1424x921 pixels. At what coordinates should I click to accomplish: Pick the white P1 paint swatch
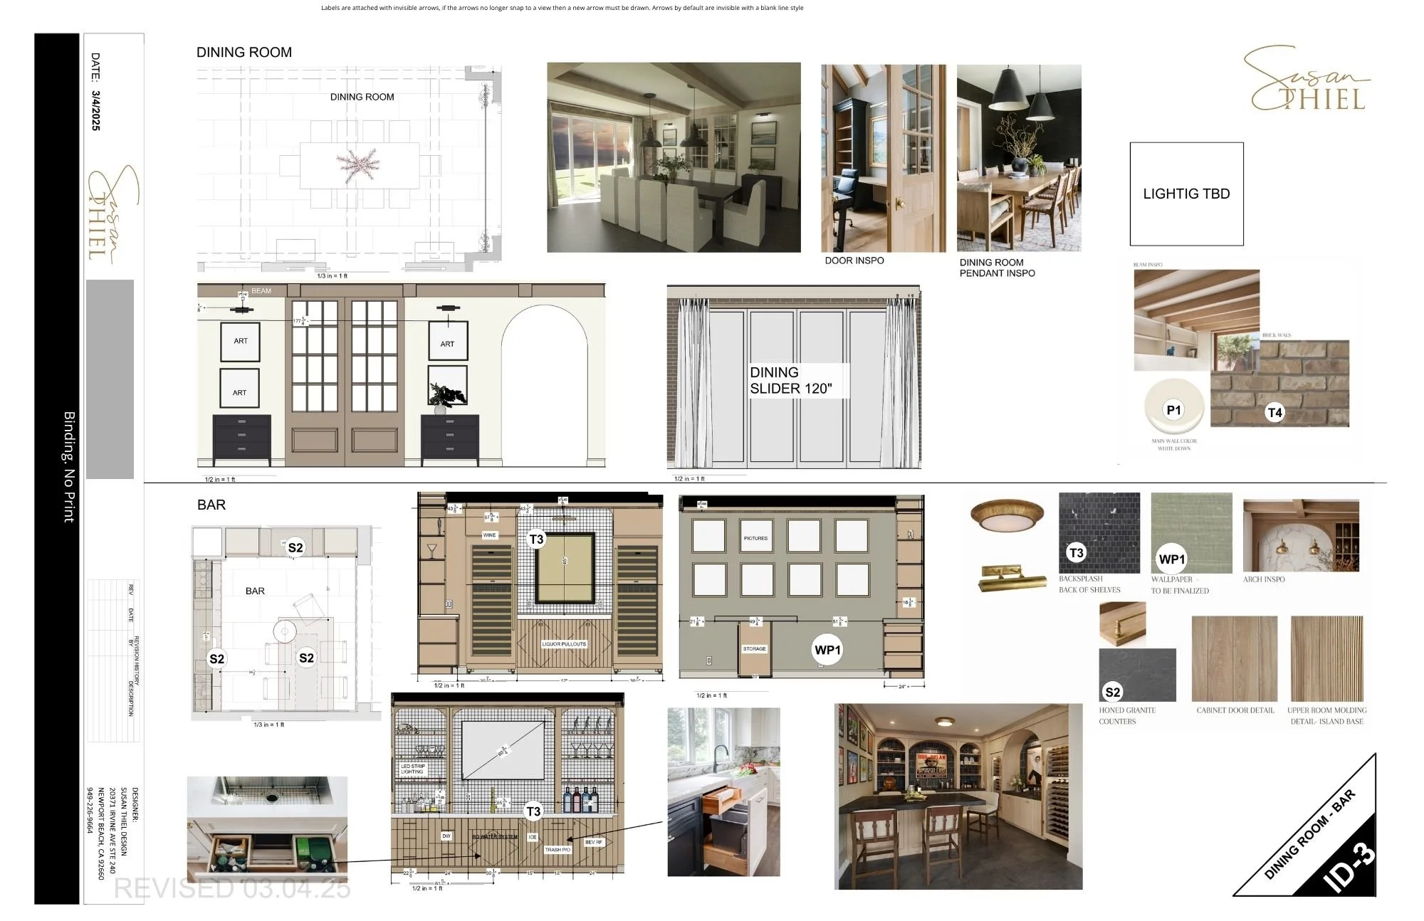pos(1173,406)
